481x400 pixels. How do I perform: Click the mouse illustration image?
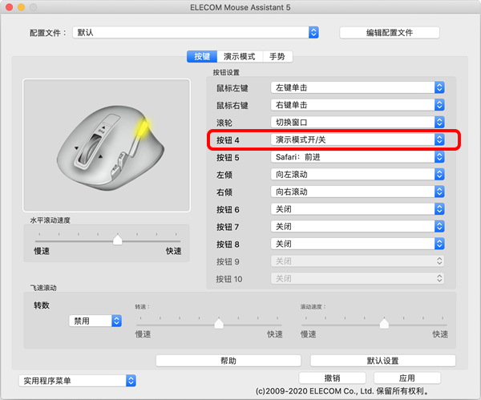[107, 145]
